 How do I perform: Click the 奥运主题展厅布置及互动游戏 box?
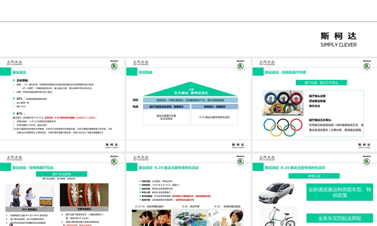[166, 117]
